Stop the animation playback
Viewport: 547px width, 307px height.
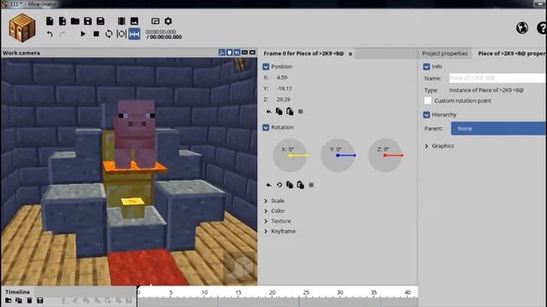tap(97, 34)
